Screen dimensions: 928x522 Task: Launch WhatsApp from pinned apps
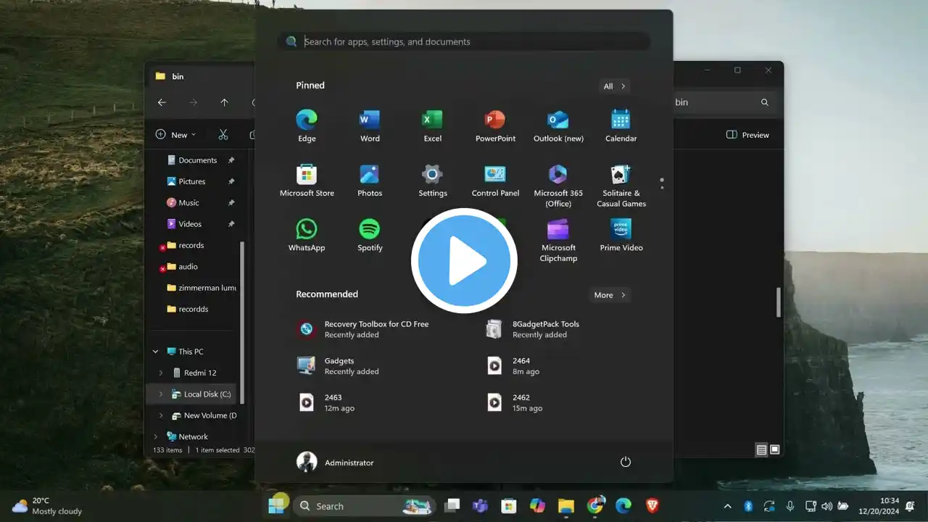(307, 235)
